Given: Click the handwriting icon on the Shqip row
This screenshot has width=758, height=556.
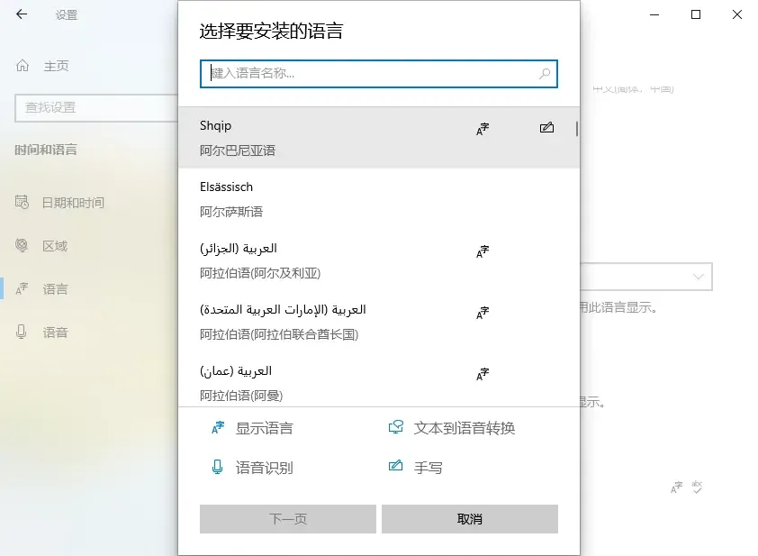Looking at the screenshot, I should (546, 128).
